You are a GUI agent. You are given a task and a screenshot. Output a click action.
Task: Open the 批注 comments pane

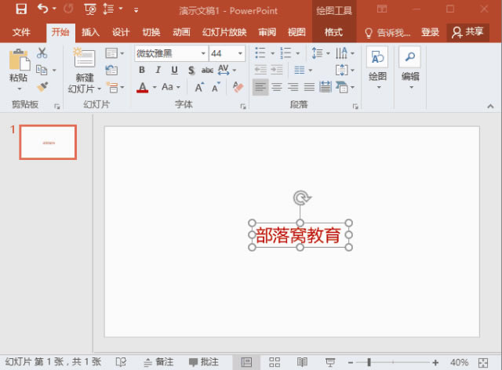(204, 362)
